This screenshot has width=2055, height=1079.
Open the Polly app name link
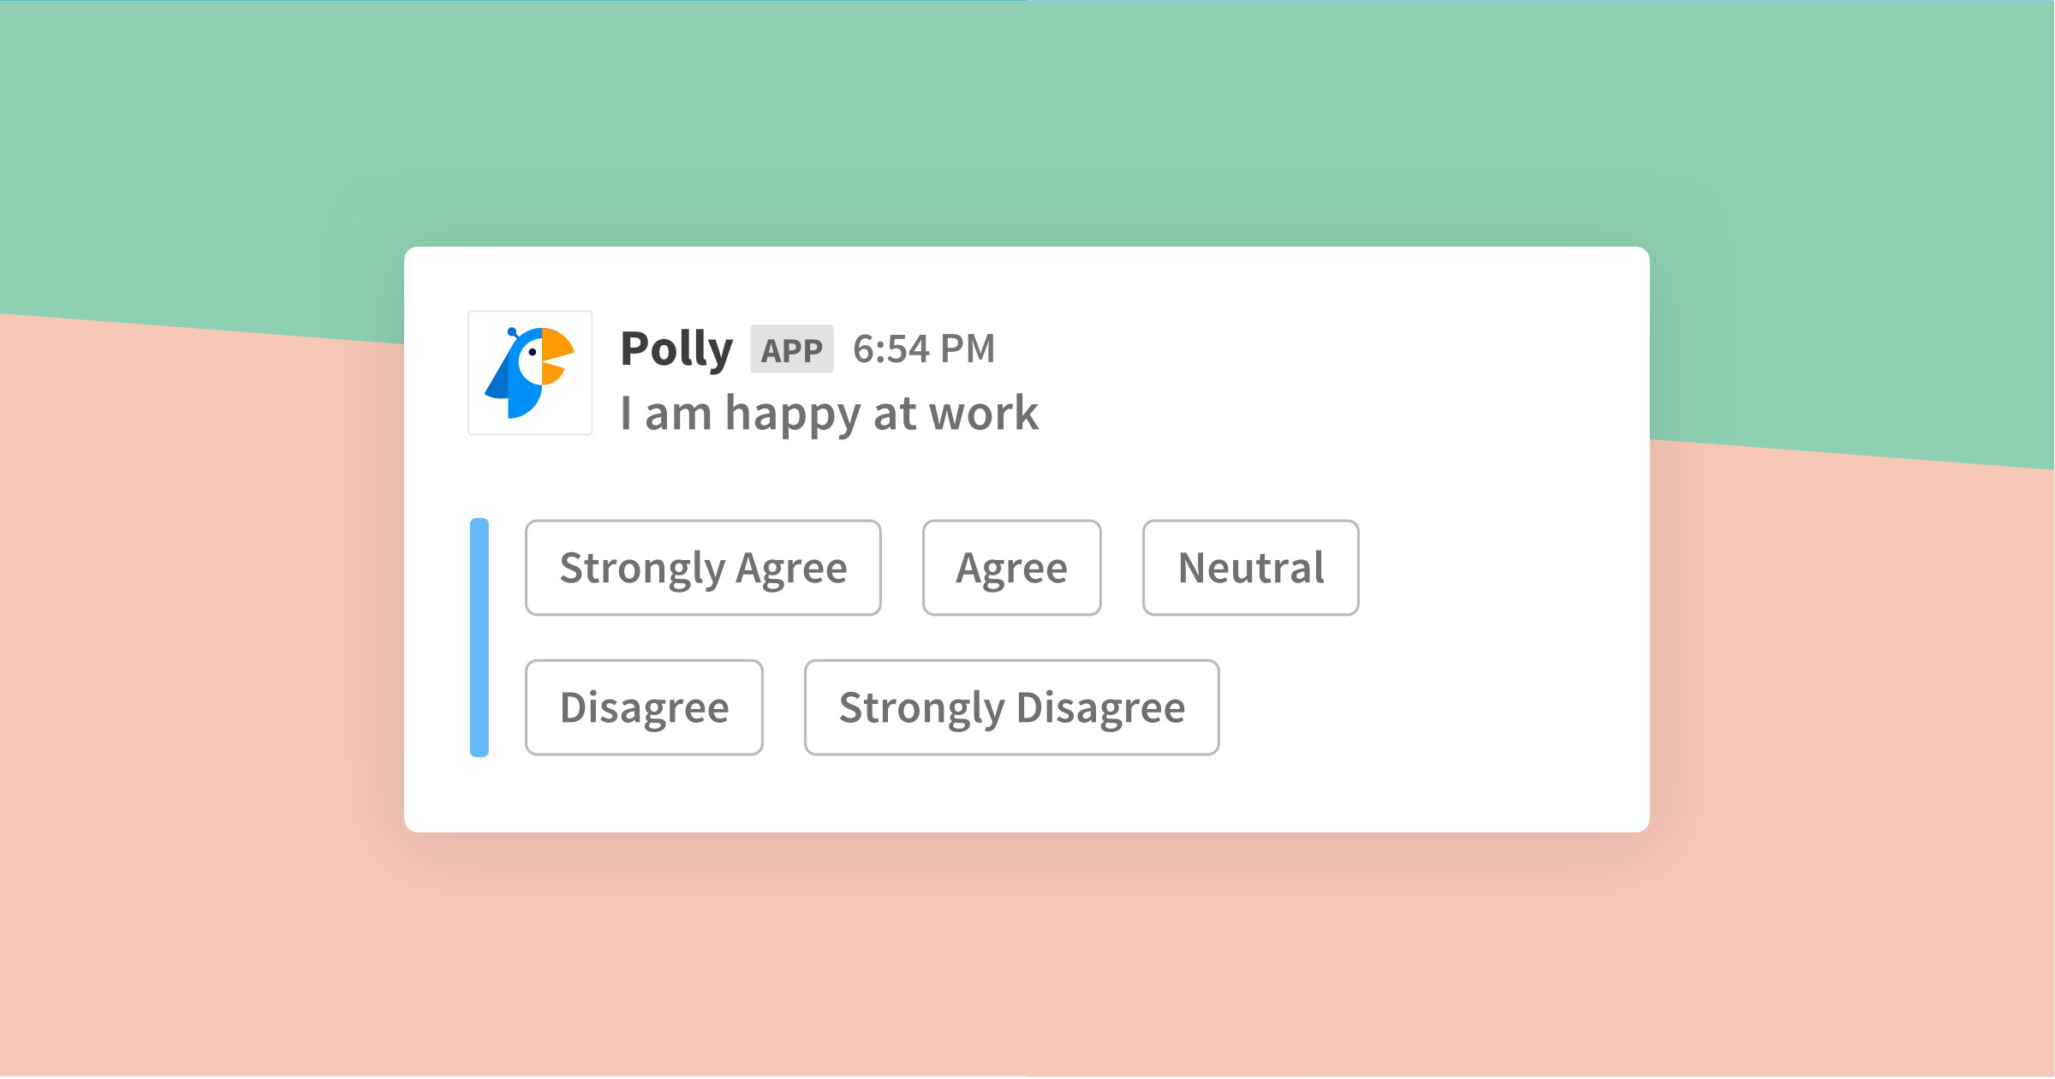tap(676, 349)
